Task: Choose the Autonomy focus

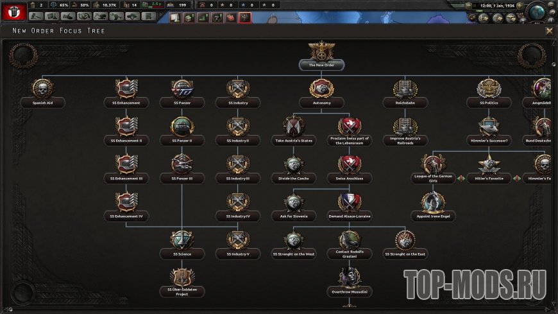Action: tap(321, 90)
